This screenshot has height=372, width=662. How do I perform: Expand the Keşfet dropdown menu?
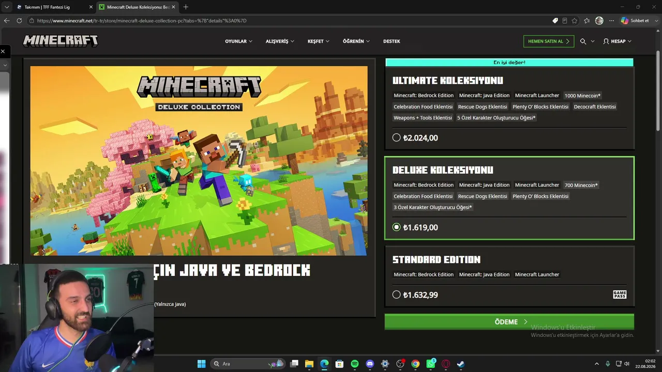pos(319,41)
